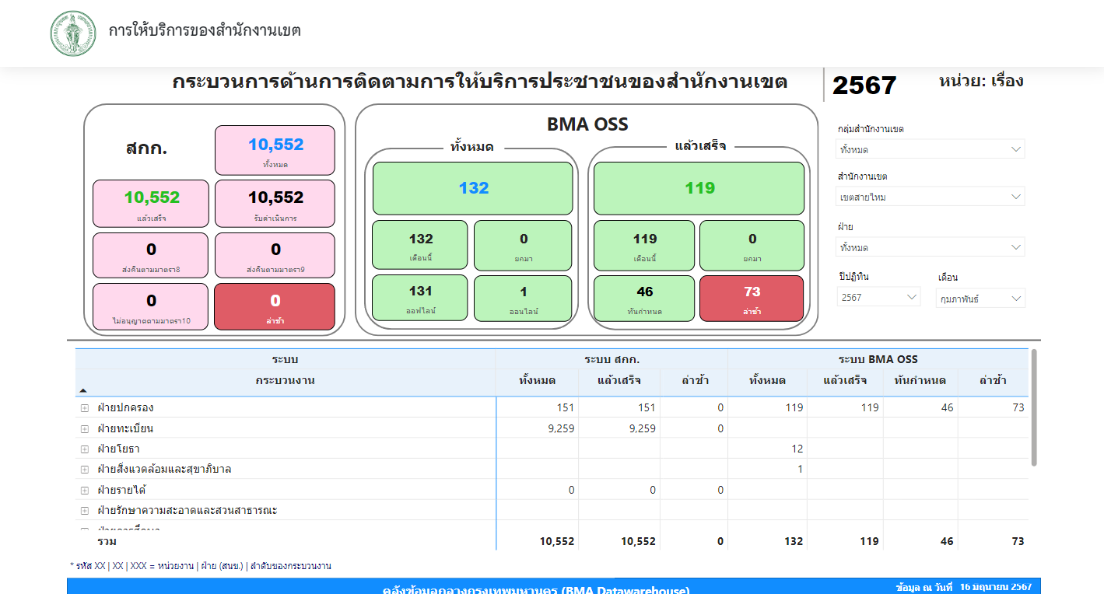This screenshot has width=1104, height=594.
Task: Open the ฝ่าย filter dropdown
Action: 931,247
